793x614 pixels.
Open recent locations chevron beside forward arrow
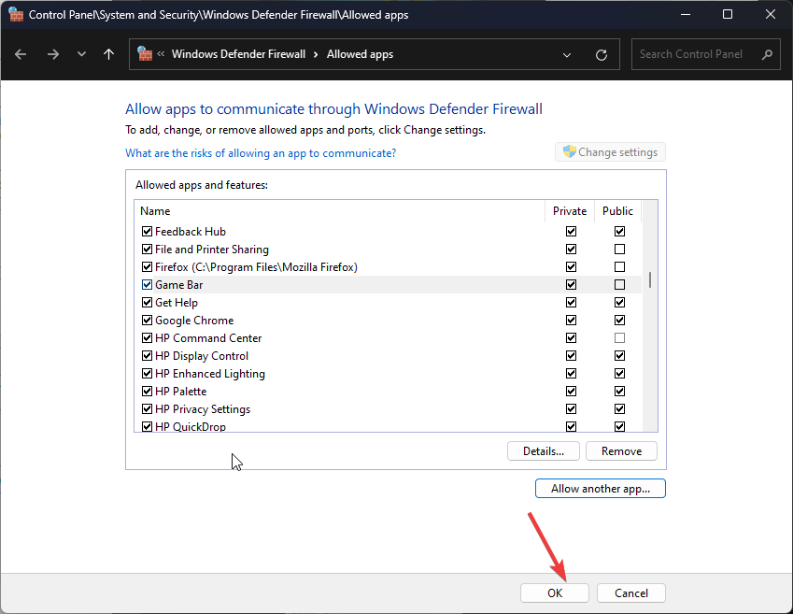pos(81,54)
